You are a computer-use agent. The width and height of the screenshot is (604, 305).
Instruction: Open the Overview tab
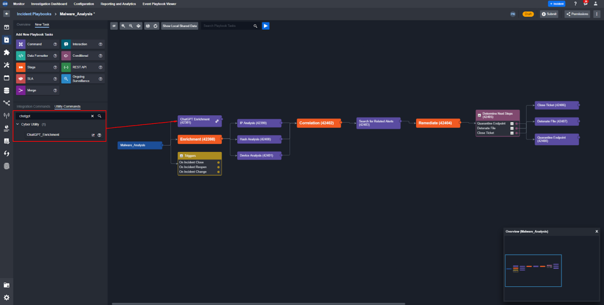tap(24, 24)
